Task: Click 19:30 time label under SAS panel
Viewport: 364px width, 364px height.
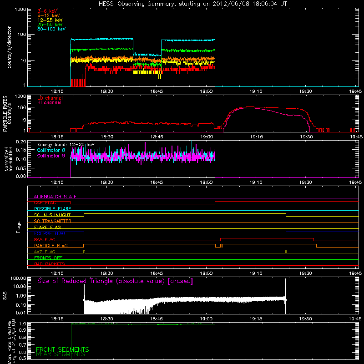Action: (x=306, y=319)
